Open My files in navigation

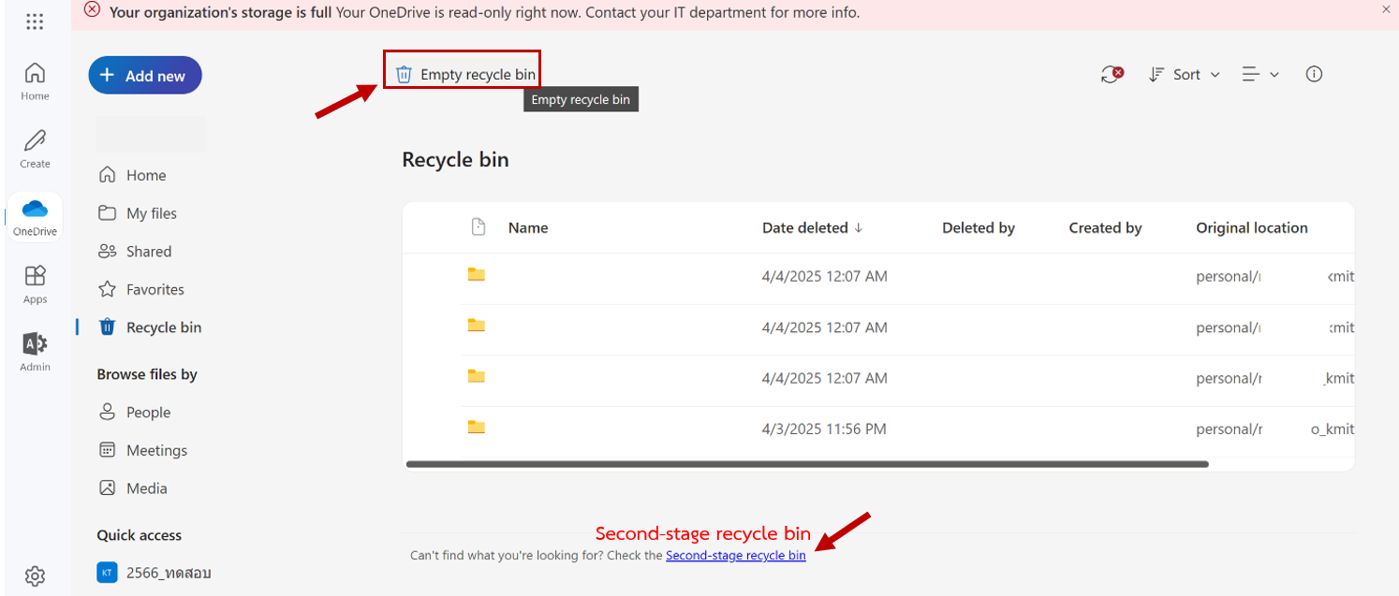151,213
